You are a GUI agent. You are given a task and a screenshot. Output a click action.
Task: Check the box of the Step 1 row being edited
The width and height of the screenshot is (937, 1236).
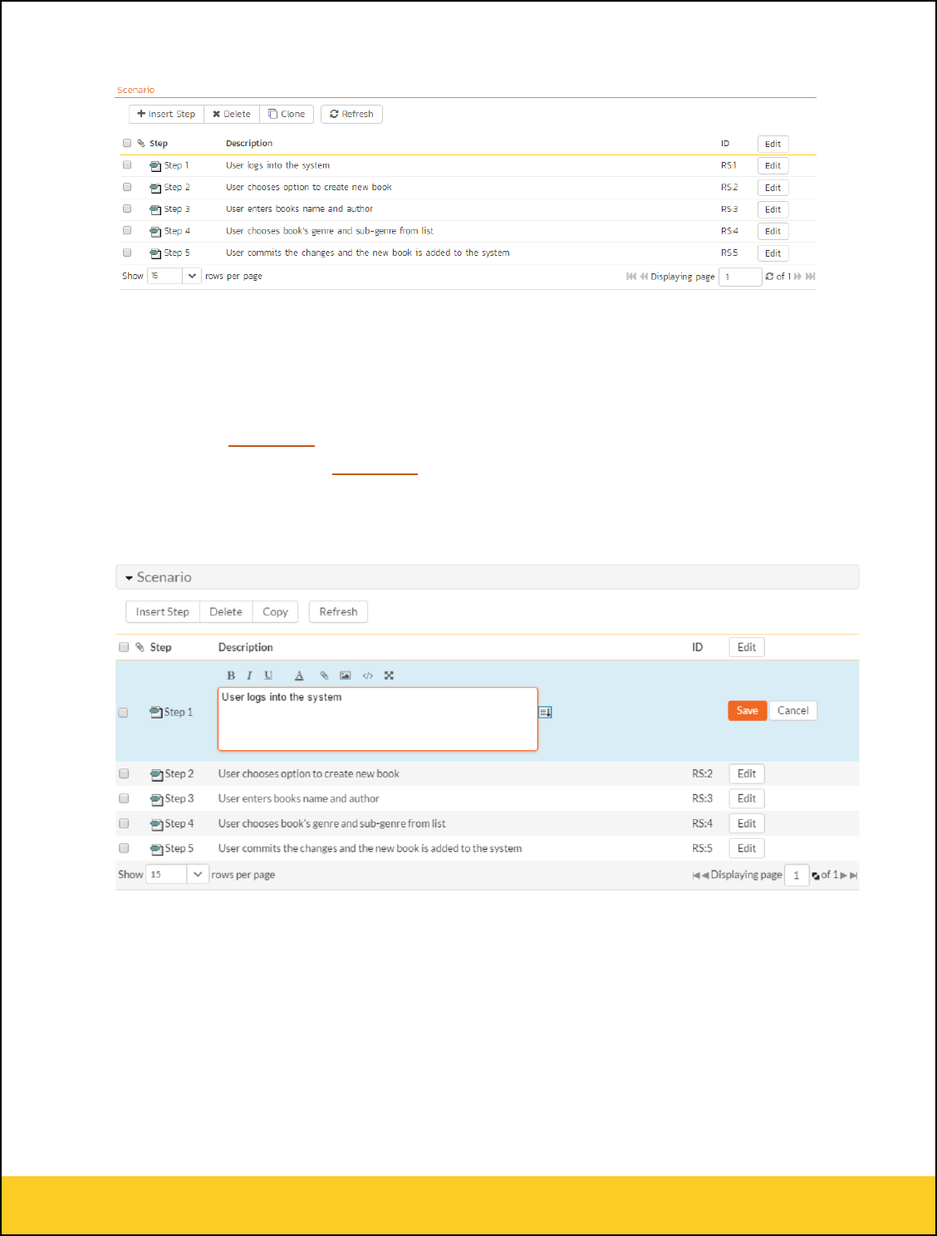[x=123, y=712]
